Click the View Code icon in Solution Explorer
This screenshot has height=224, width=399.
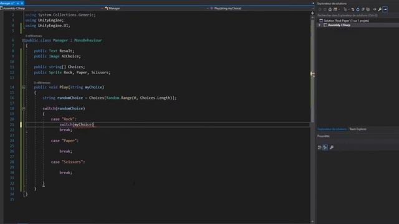[x=375, y=9]
